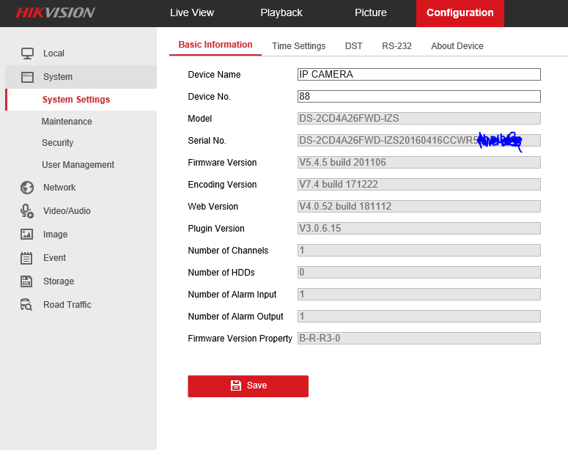Image resolution: width=568 pixels, height=450 pixels.
Task: Click the Local monitor icon in sidebar
Action: pos(27,54)
